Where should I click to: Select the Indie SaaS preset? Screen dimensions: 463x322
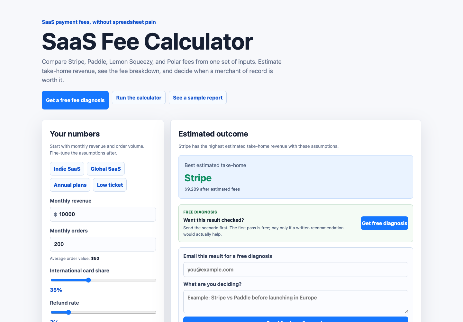tap(67, 169)
